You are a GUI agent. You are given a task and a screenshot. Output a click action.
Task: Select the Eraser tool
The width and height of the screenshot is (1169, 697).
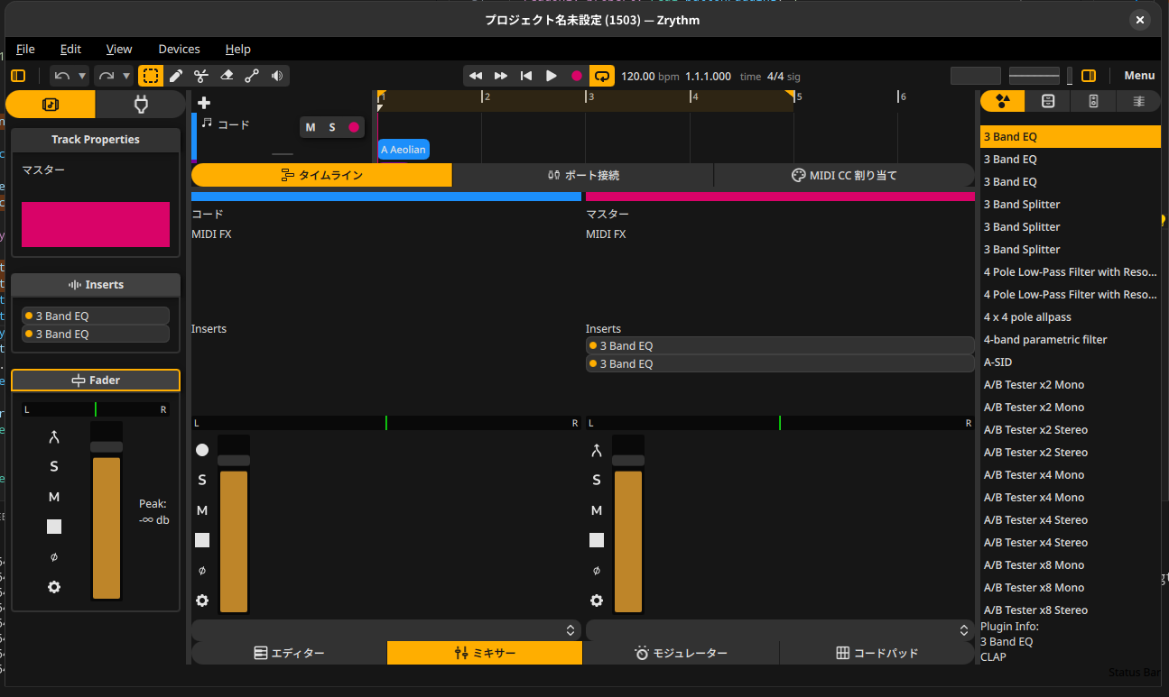tap(227, 76)
